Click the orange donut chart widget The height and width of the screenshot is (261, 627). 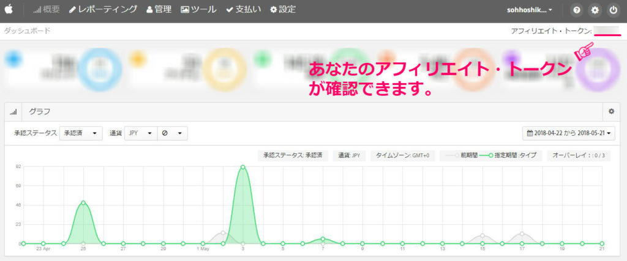[474, 70]
